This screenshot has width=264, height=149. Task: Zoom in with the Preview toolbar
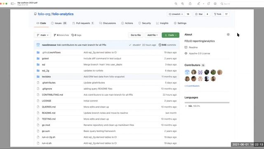tap(182, 4)
